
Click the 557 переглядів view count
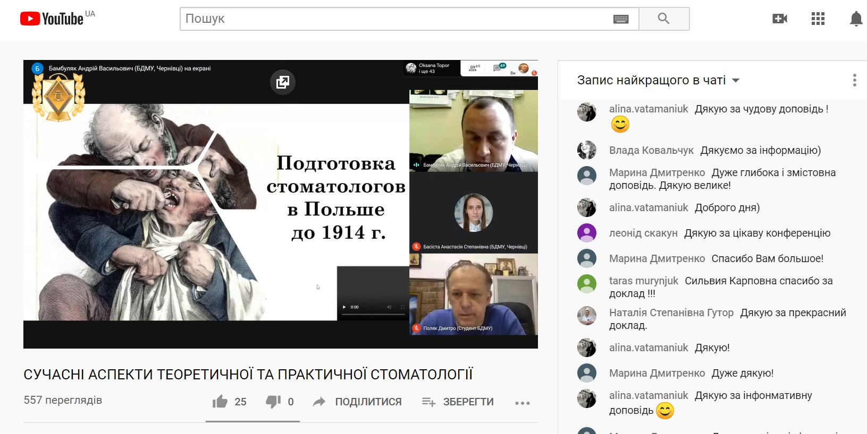coord(63,400)
